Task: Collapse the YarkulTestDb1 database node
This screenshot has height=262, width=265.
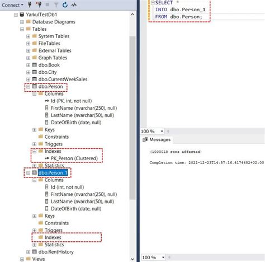Action: (16, 15)
